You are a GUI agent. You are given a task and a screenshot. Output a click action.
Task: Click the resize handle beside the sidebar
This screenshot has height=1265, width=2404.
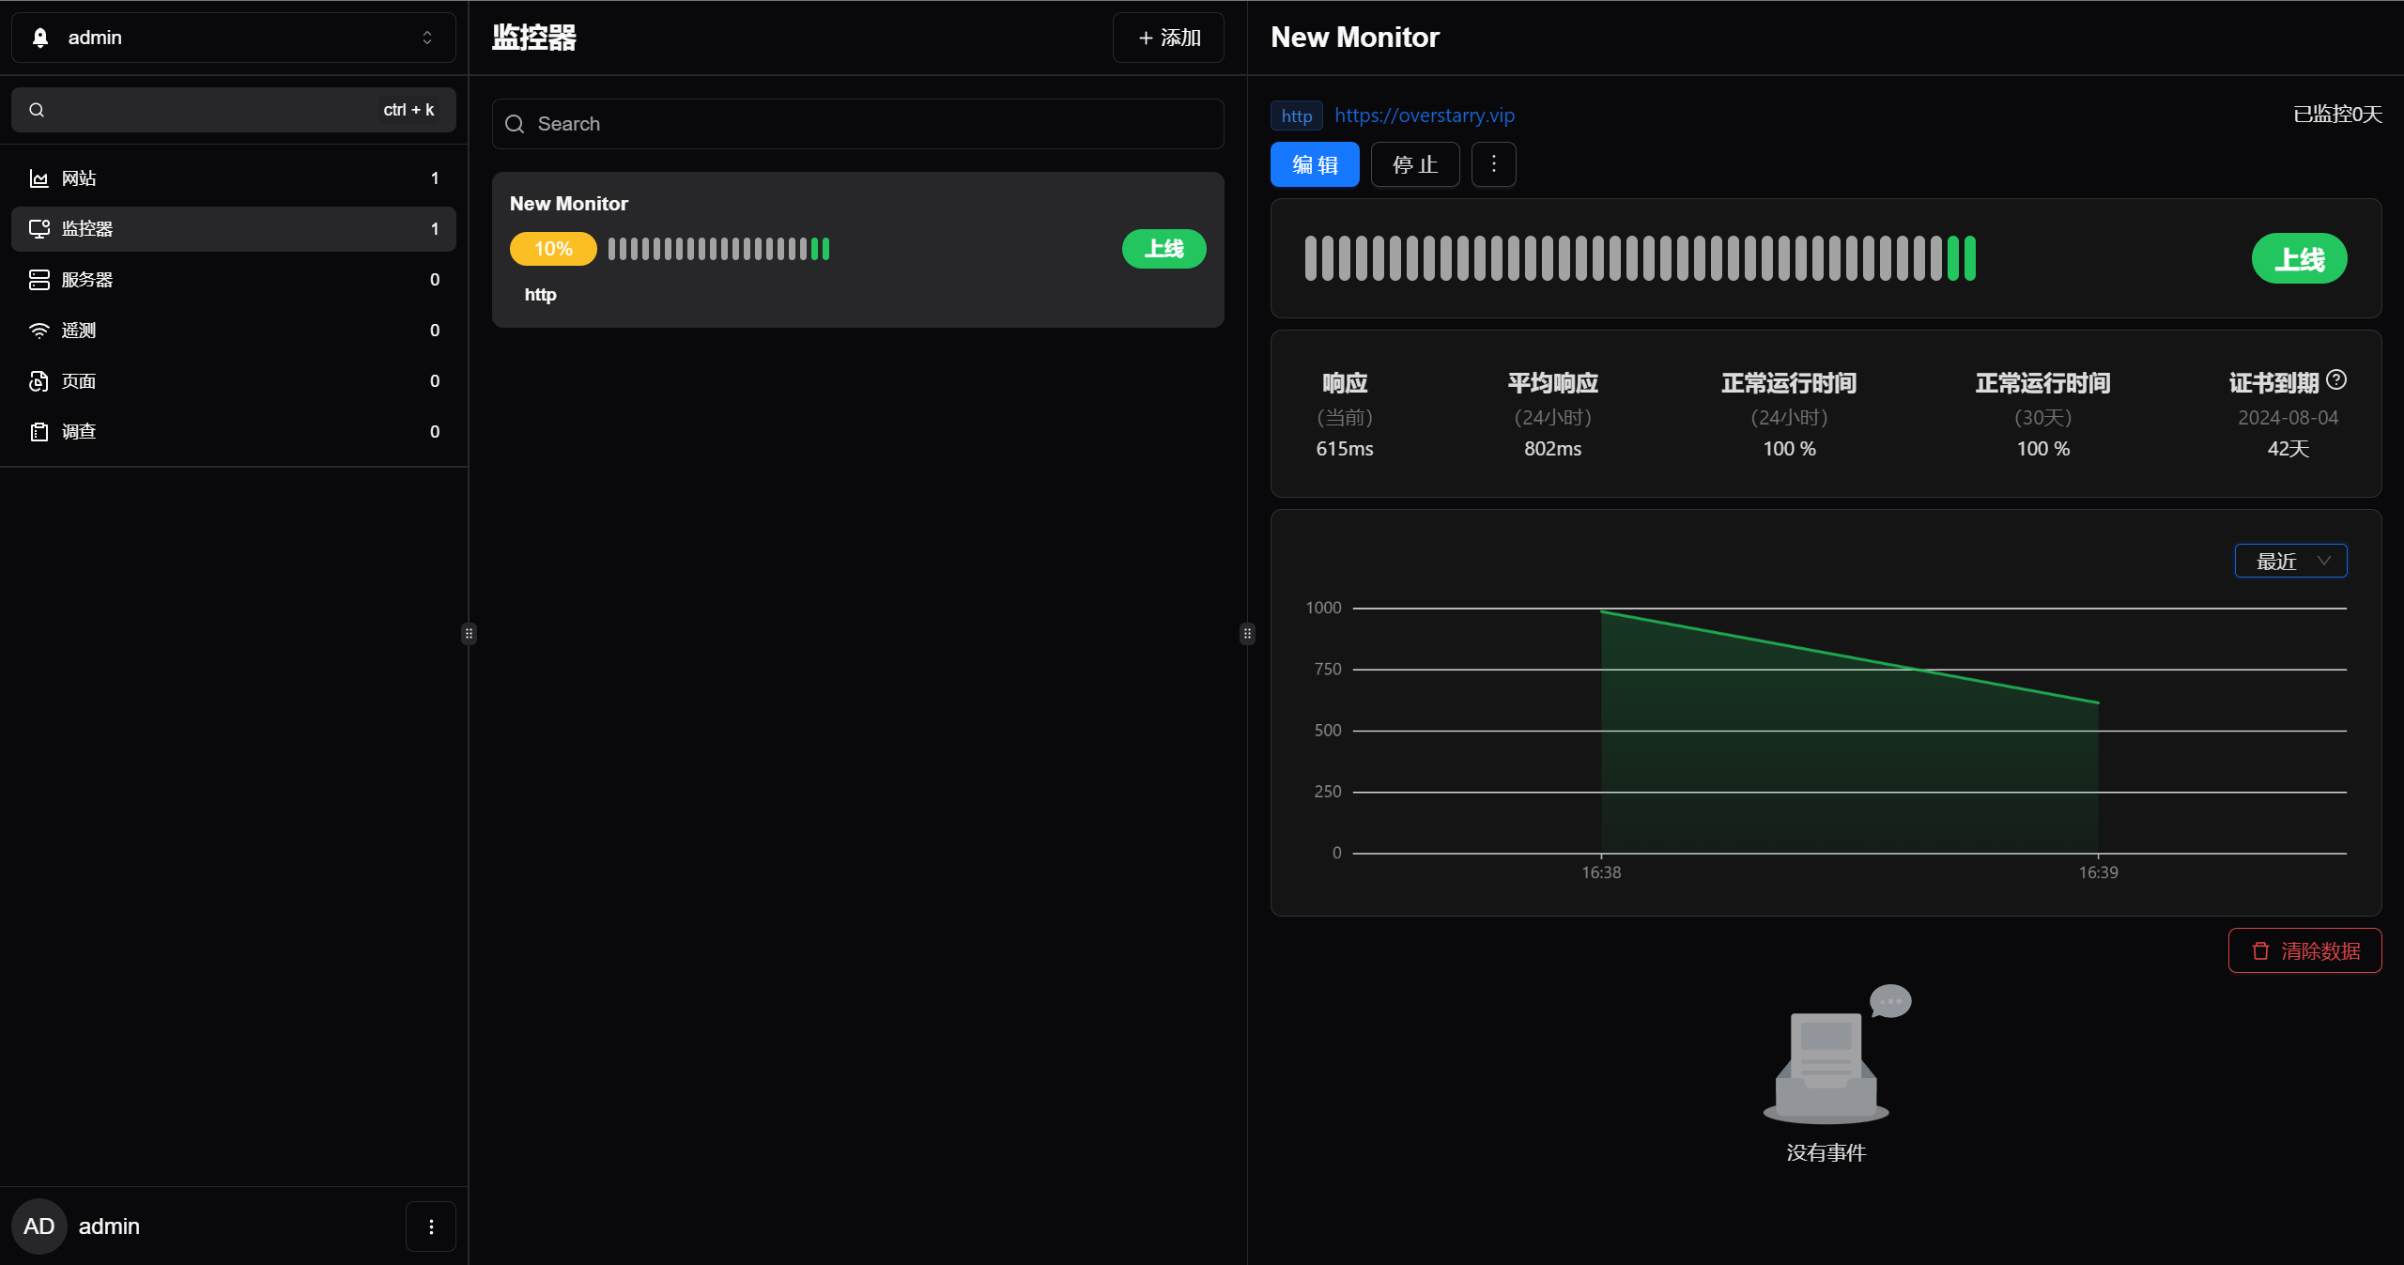469,634
